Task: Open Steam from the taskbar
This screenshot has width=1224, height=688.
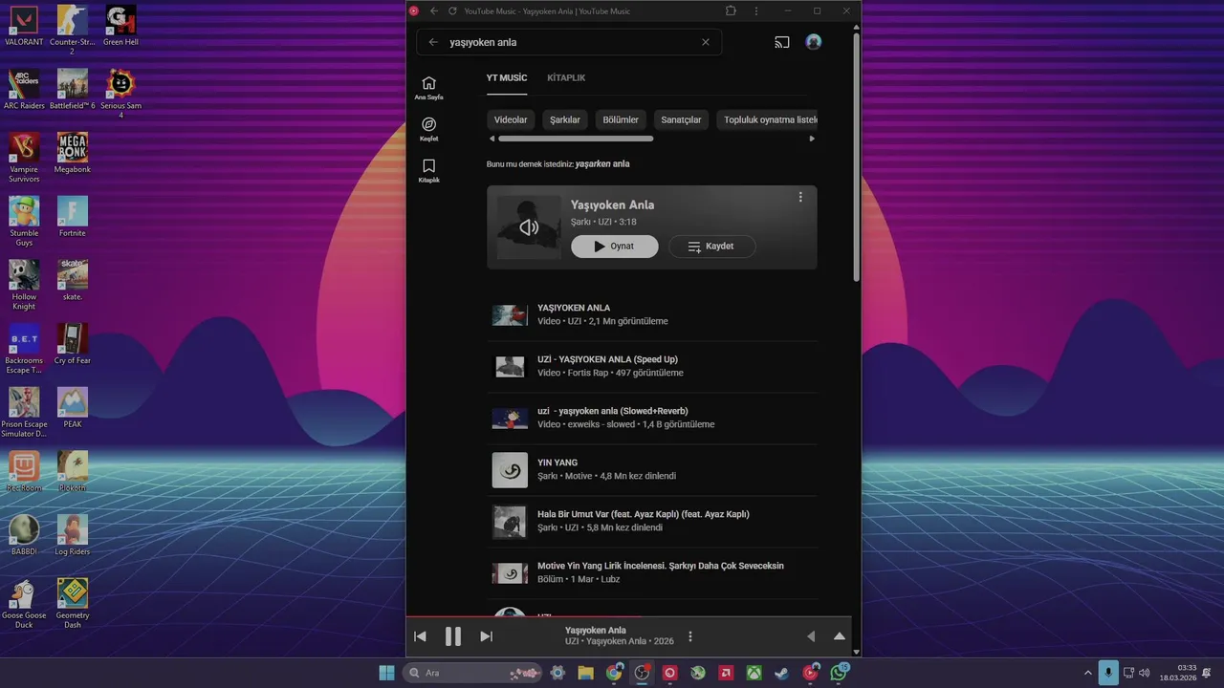Action: coord(782,673)
